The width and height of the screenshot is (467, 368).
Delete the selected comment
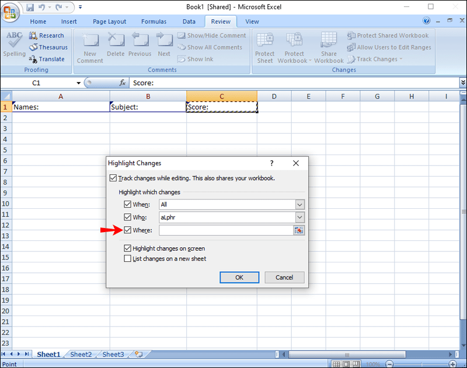click(x=116, y=45)
